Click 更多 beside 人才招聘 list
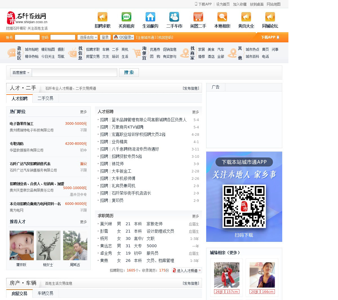Screen dimensions: 338x300 tap(195, 112)
